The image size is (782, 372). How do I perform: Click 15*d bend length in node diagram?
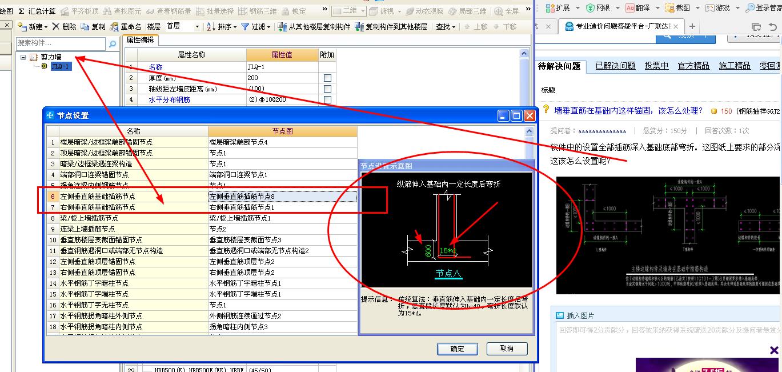click(x=447, y=250)
